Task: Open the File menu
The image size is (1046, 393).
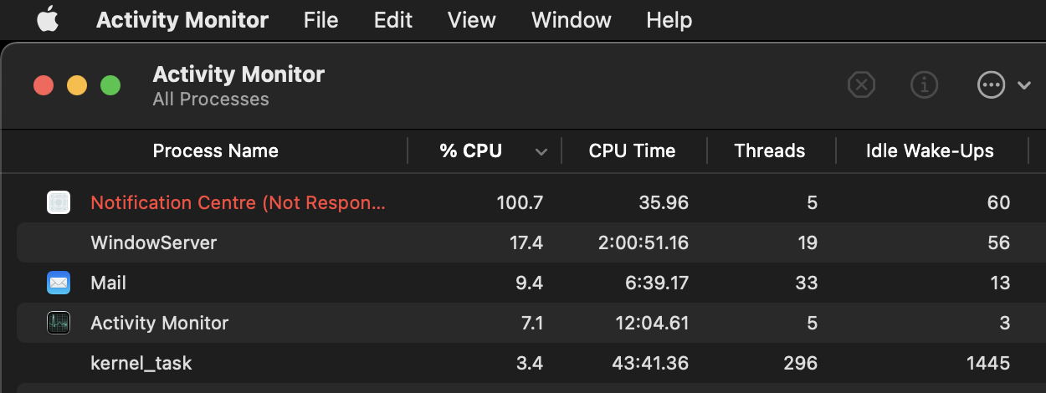Action: (x=320, y=20)
